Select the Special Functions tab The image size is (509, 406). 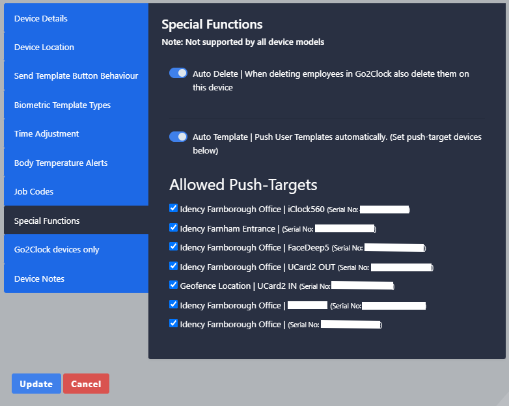pyautogui.click(x=76, y=221)
